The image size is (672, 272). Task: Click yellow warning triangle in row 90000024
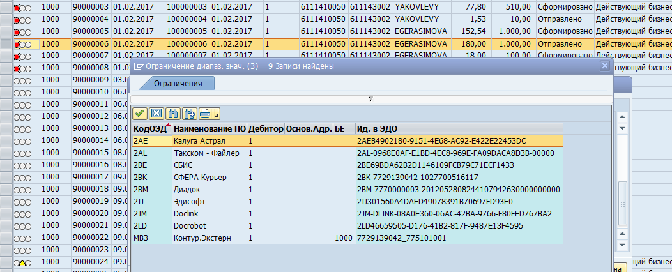pyautogui.click(x=22, y=262)
